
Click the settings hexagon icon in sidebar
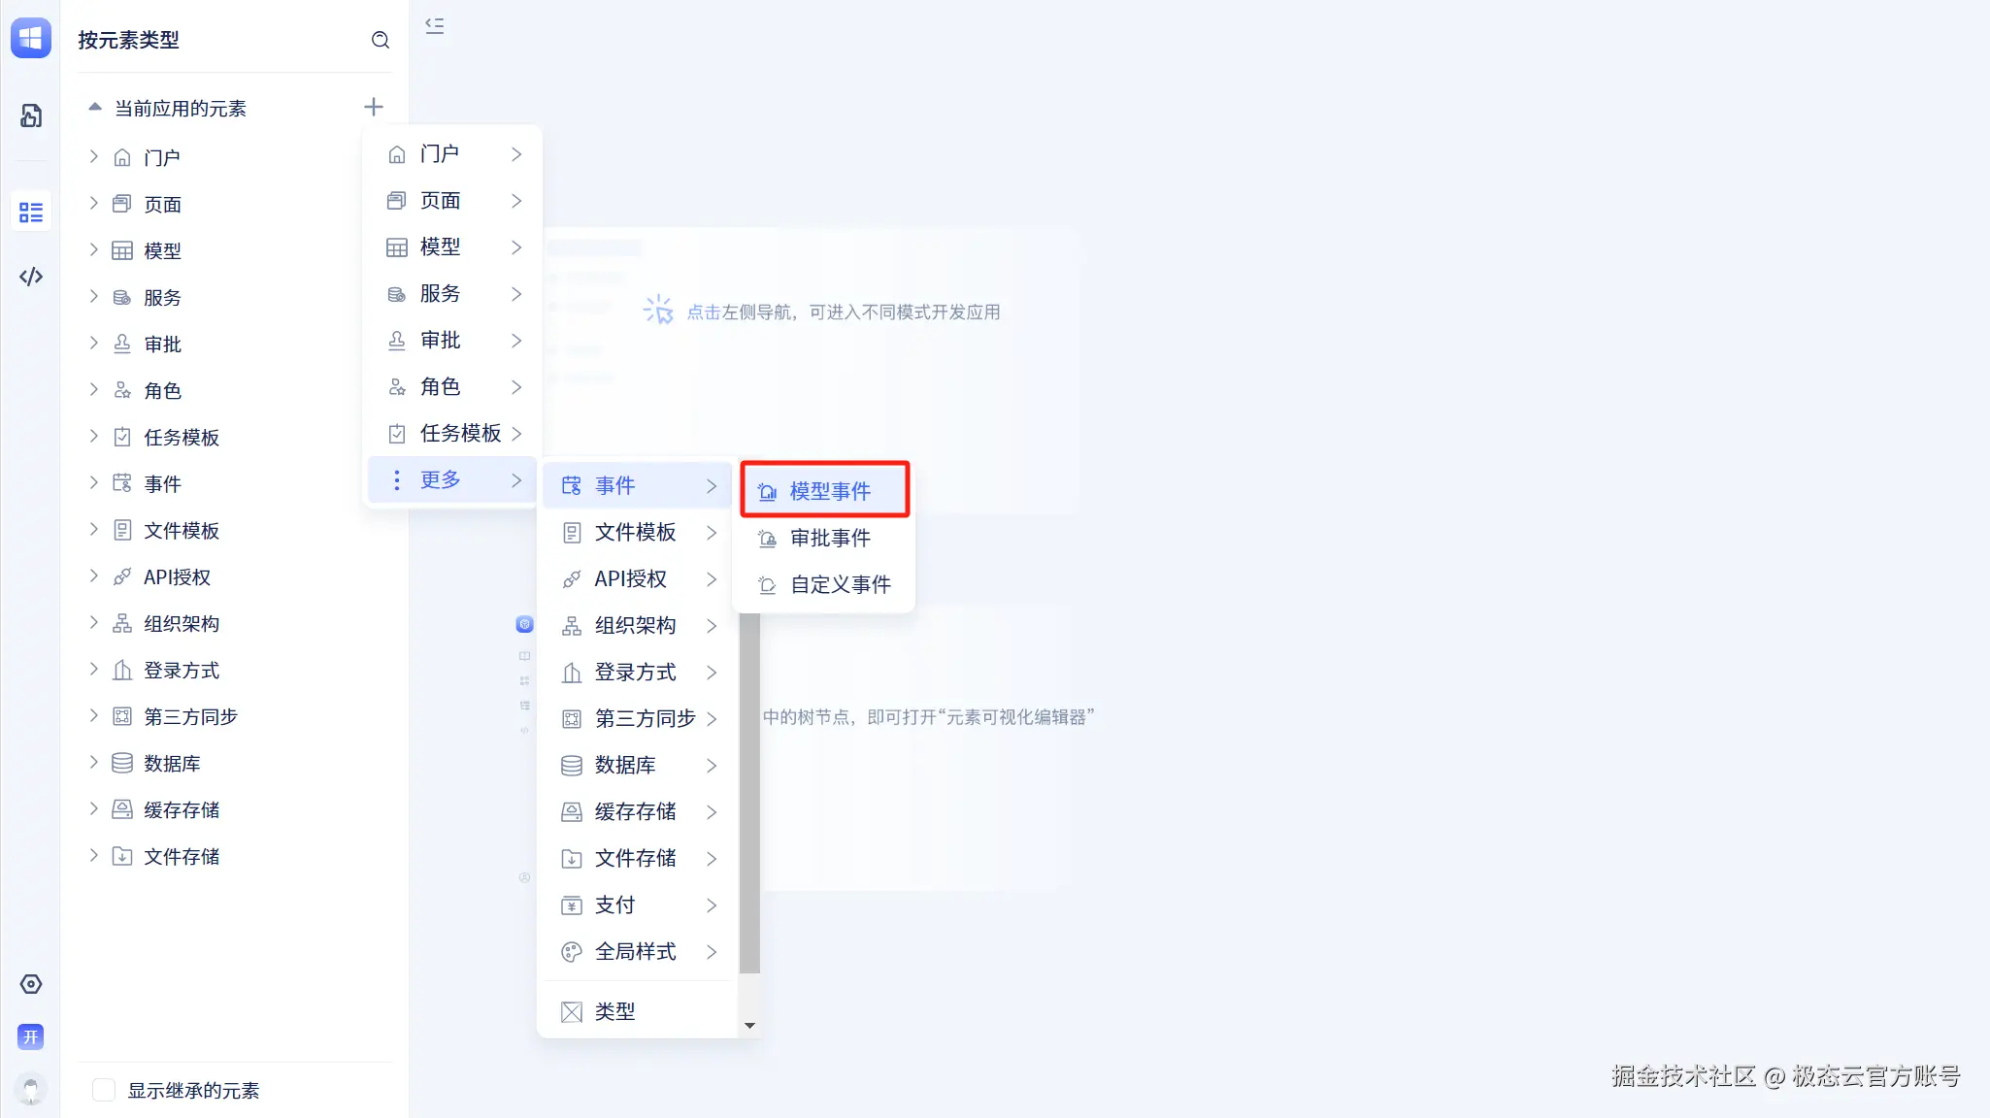[31, 984]
